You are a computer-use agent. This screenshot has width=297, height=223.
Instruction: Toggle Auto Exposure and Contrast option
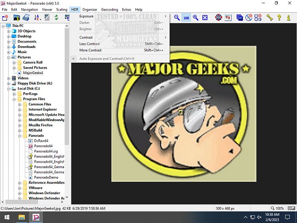click(120, 58)
